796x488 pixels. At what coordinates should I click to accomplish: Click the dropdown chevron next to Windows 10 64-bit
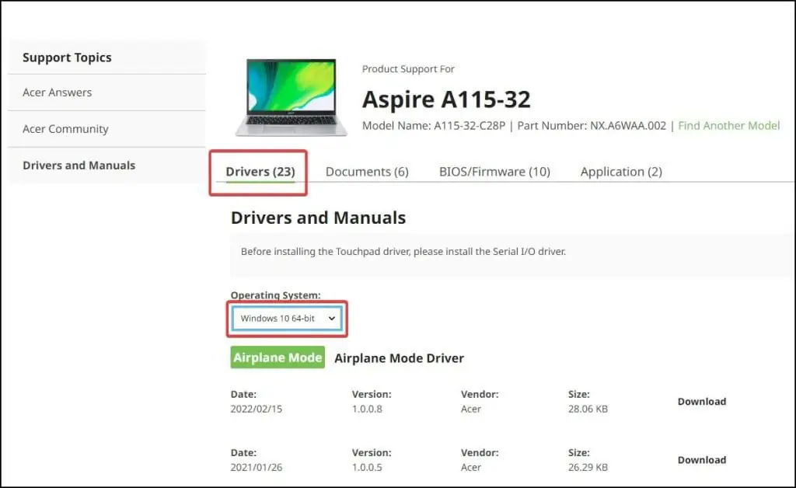pyautogui.click(x=330, y=318)
